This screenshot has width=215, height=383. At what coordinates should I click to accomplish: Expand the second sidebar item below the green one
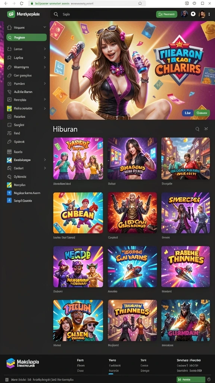pyautogui.click(x=45, y=49)
